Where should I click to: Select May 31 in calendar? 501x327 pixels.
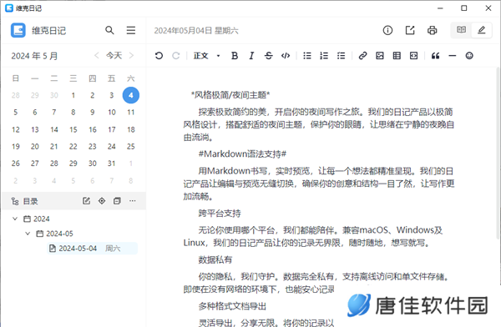112,163
